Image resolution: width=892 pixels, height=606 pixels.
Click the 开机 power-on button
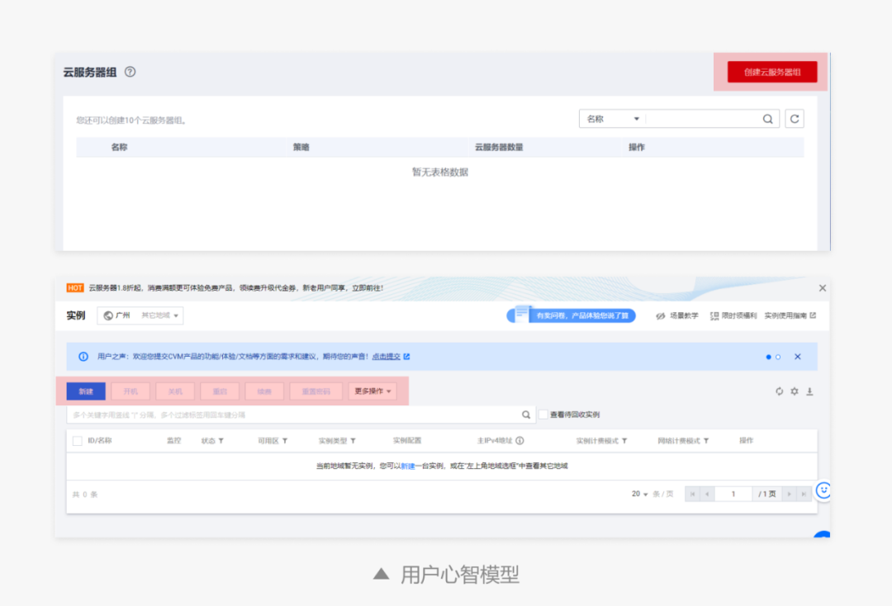[130, 391]
